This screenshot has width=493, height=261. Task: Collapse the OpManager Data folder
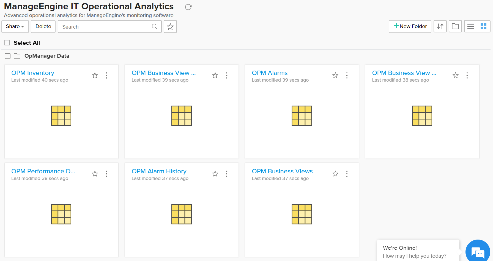8,56
